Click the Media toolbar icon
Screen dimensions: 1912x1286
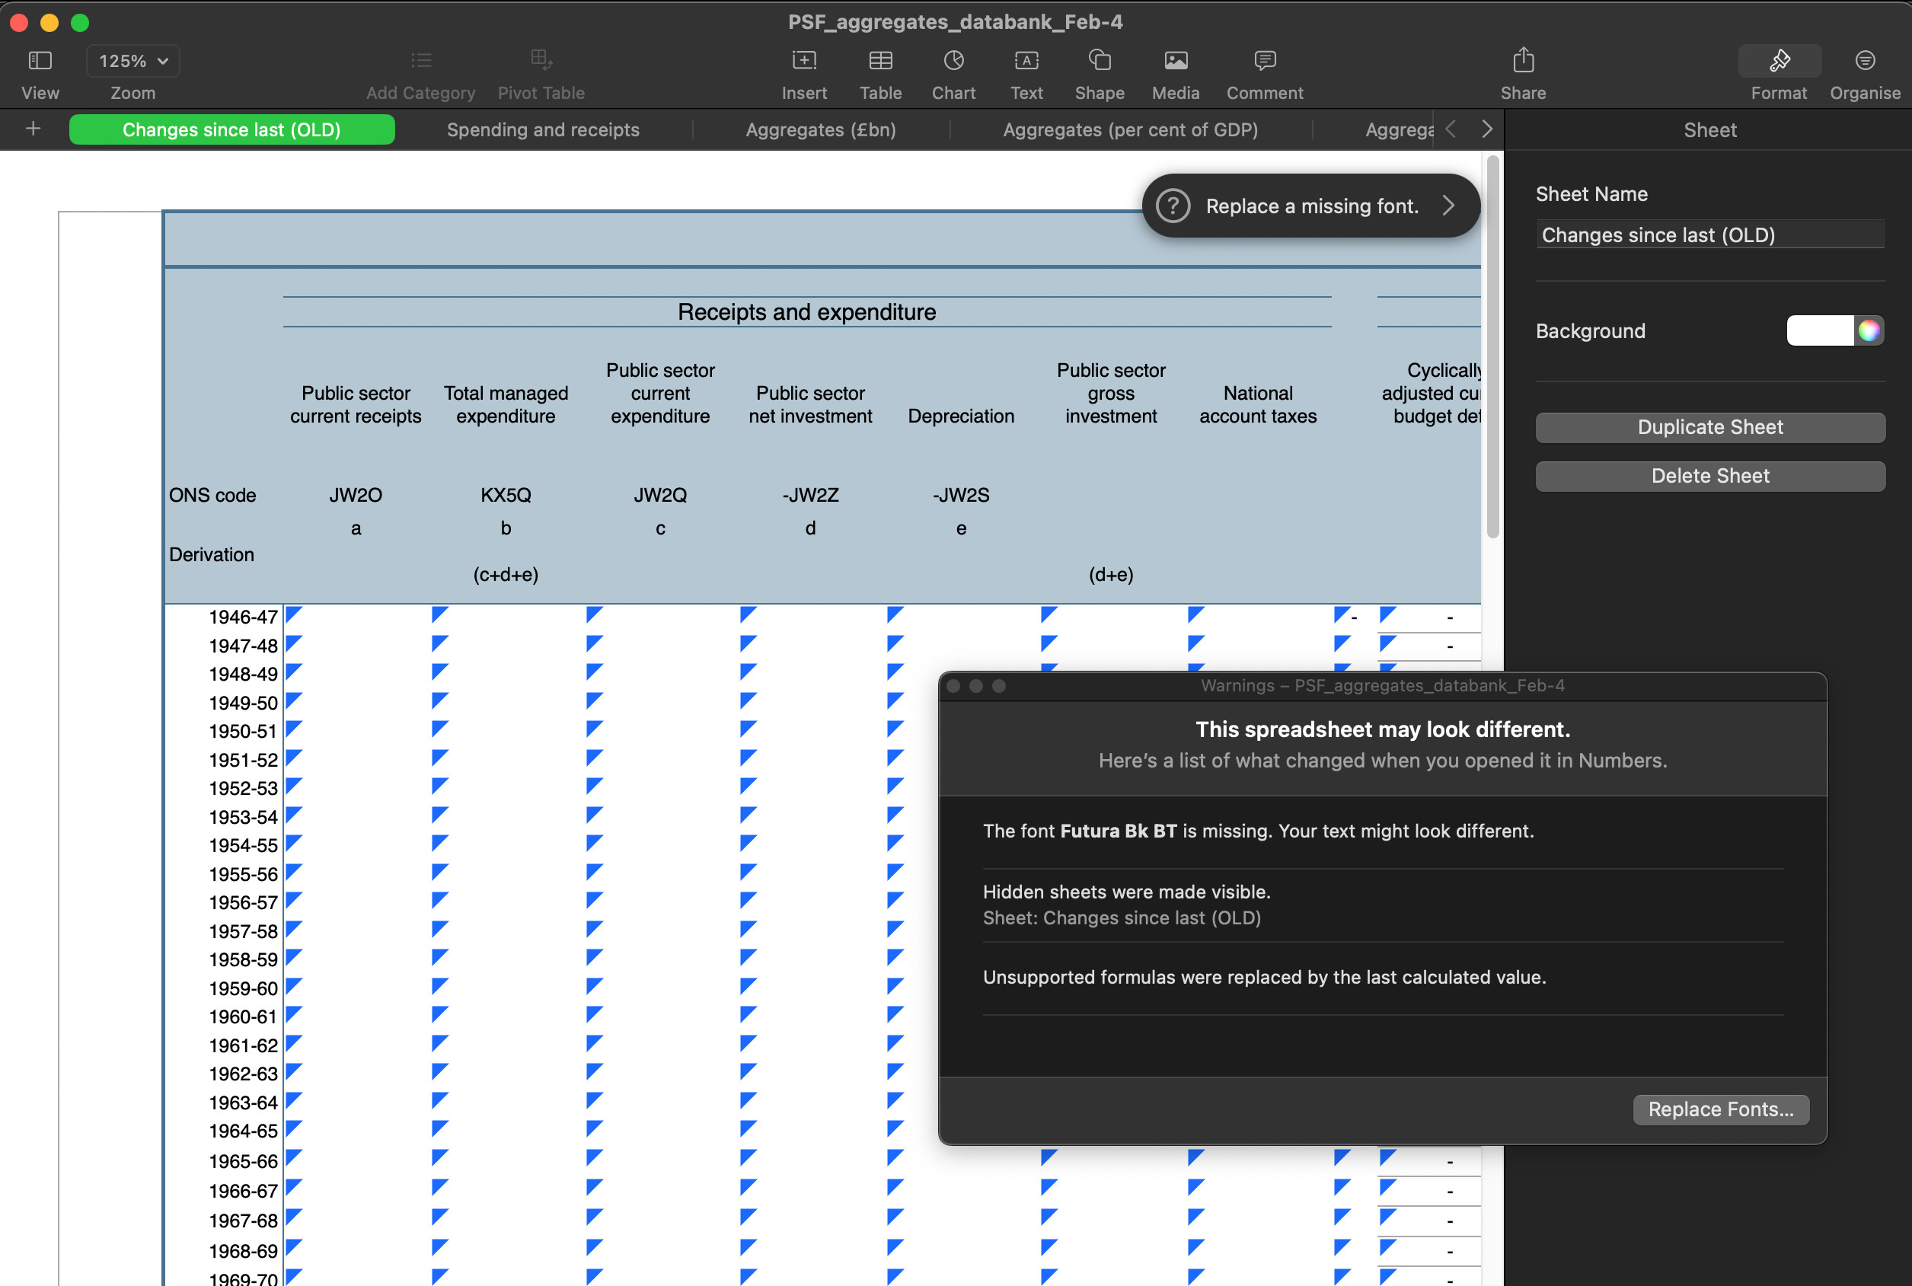coord(1175,61)
